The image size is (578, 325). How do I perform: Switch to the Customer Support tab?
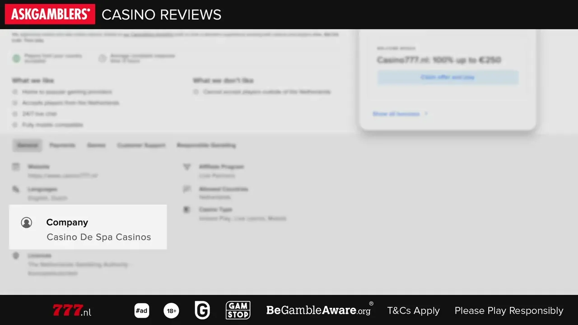click(141, 145)
